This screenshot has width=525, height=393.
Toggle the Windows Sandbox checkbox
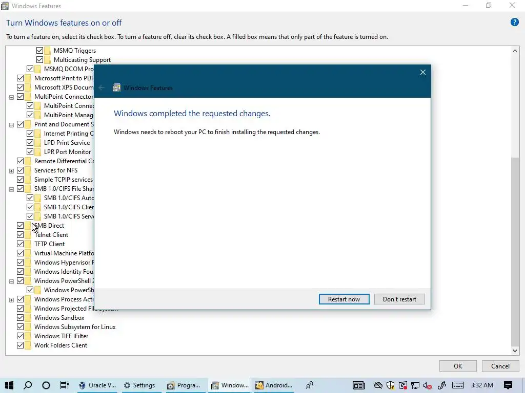[20, 317]
